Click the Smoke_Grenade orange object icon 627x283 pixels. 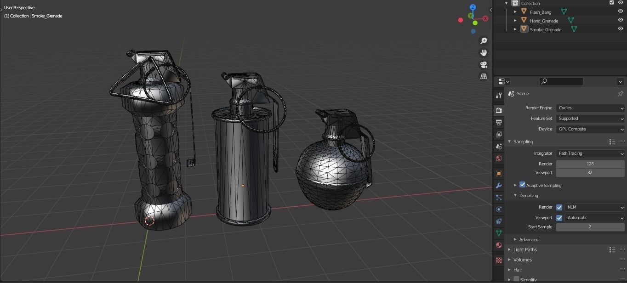(524, 29)
